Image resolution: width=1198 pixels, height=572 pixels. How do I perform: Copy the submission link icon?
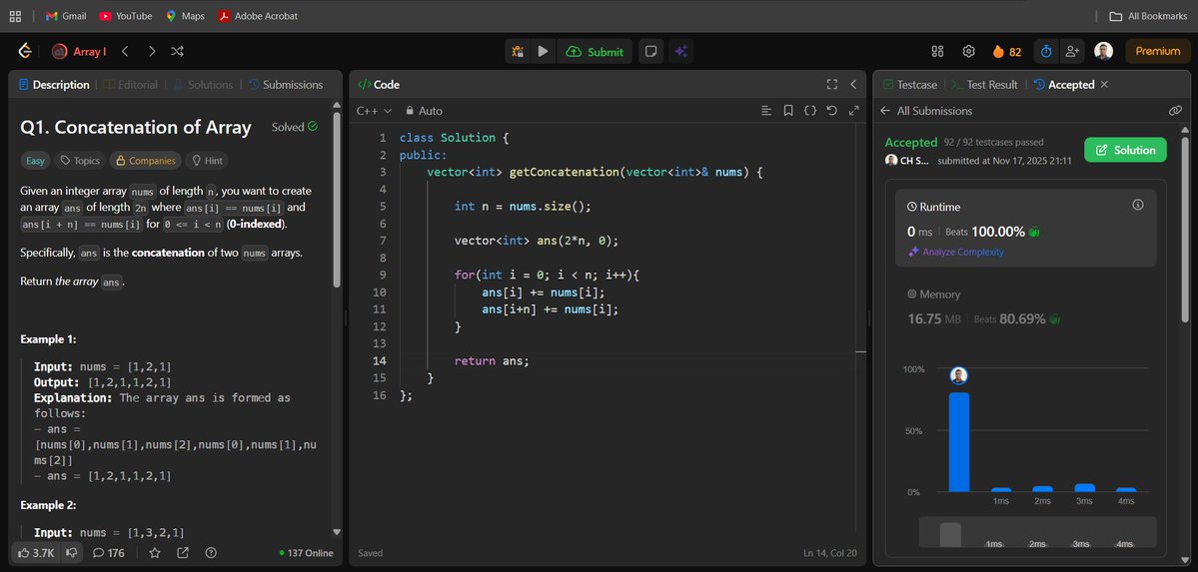[1175, 111]
